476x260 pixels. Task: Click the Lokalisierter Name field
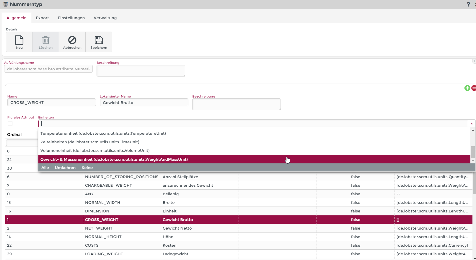[144, 103]
